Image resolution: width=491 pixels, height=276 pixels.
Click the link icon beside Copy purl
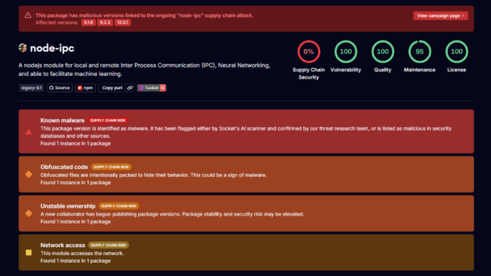click(130, 88)
